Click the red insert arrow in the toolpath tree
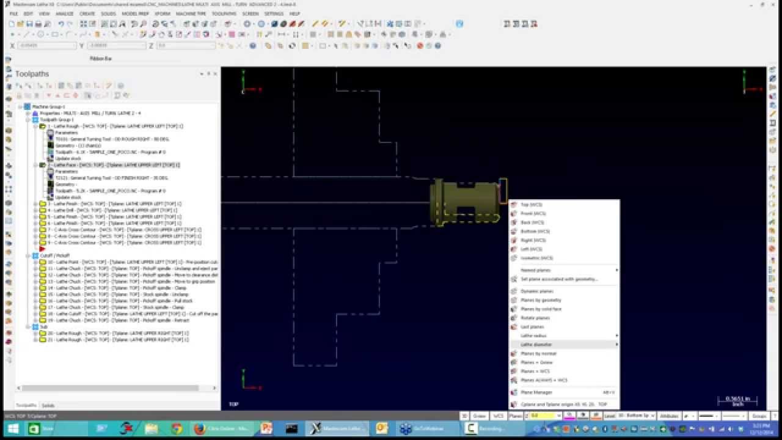 point(42,249)
